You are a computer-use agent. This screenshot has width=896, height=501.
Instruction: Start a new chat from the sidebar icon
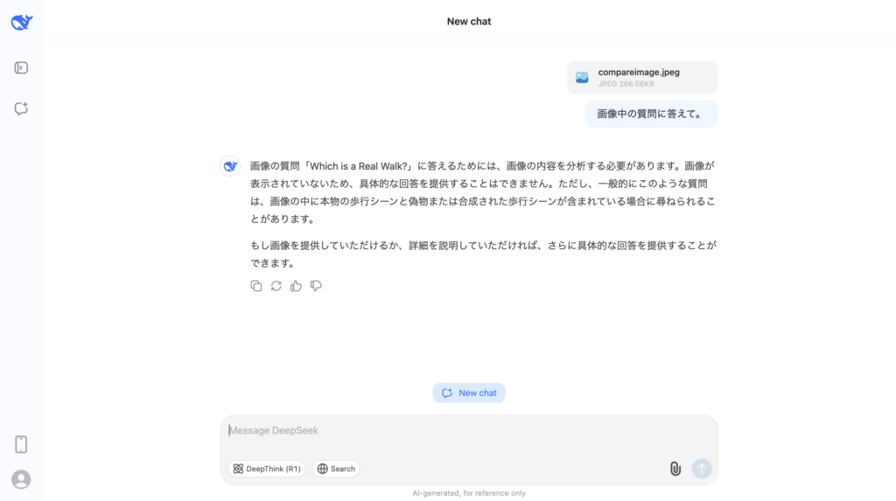coord(21,108)
